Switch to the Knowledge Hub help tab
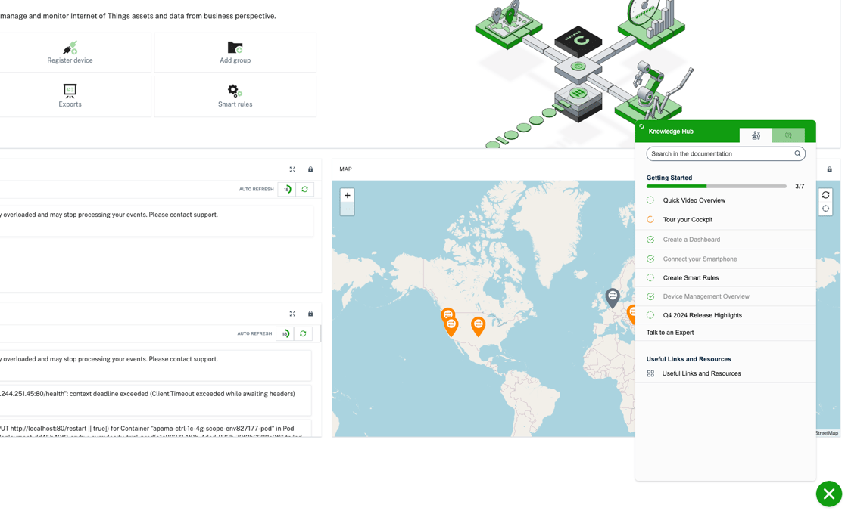Viewport: 845px width, 511px height. tap(788, 135)
